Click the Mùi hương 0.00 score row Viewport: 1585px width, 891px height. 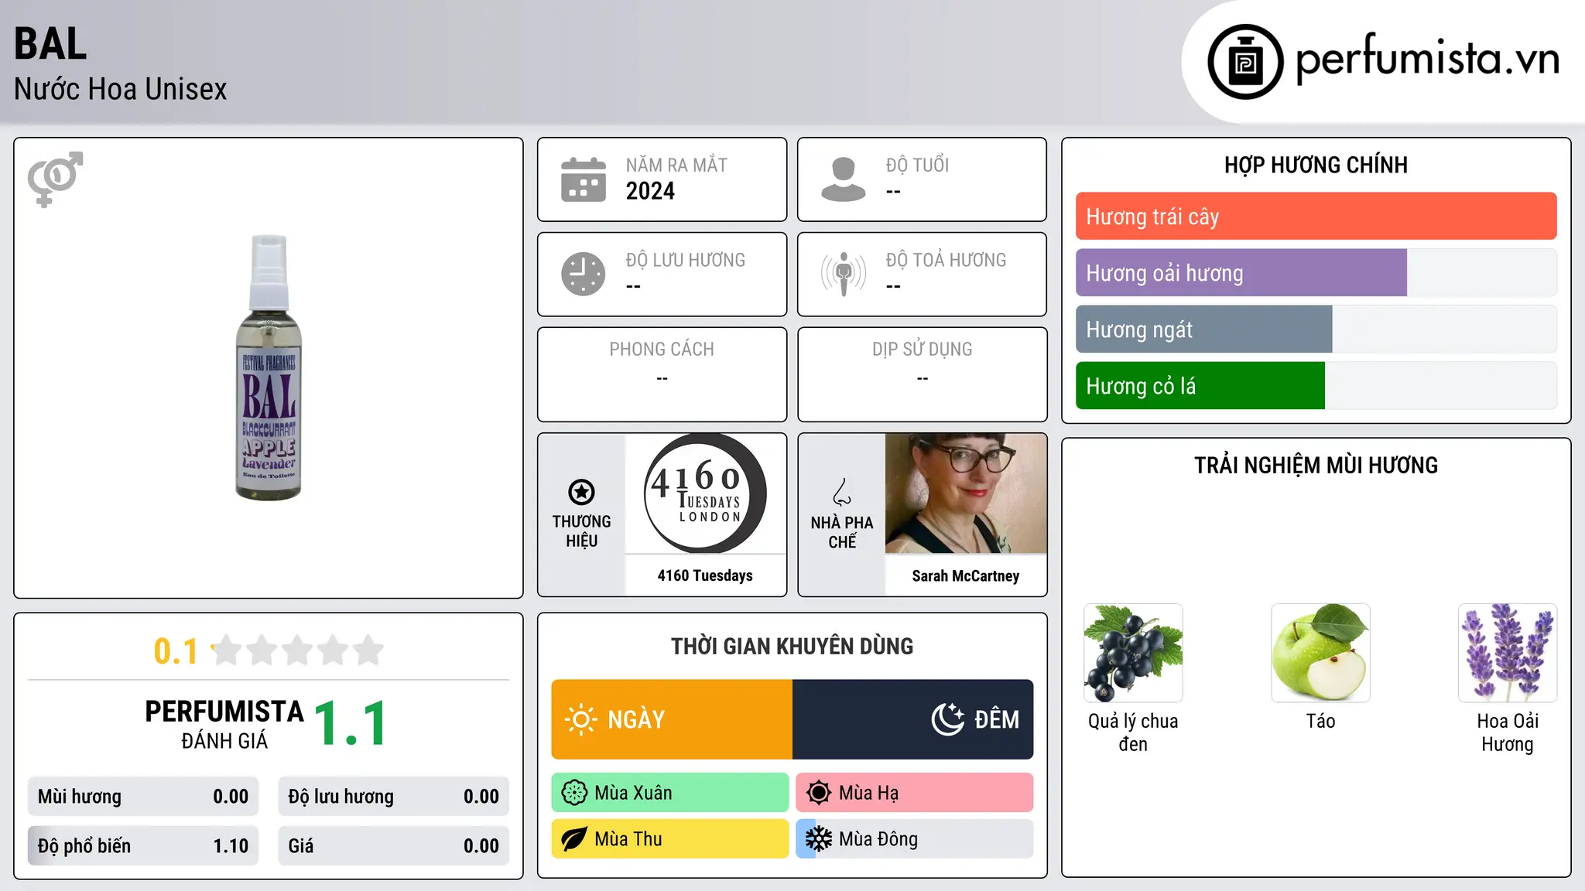143,797
